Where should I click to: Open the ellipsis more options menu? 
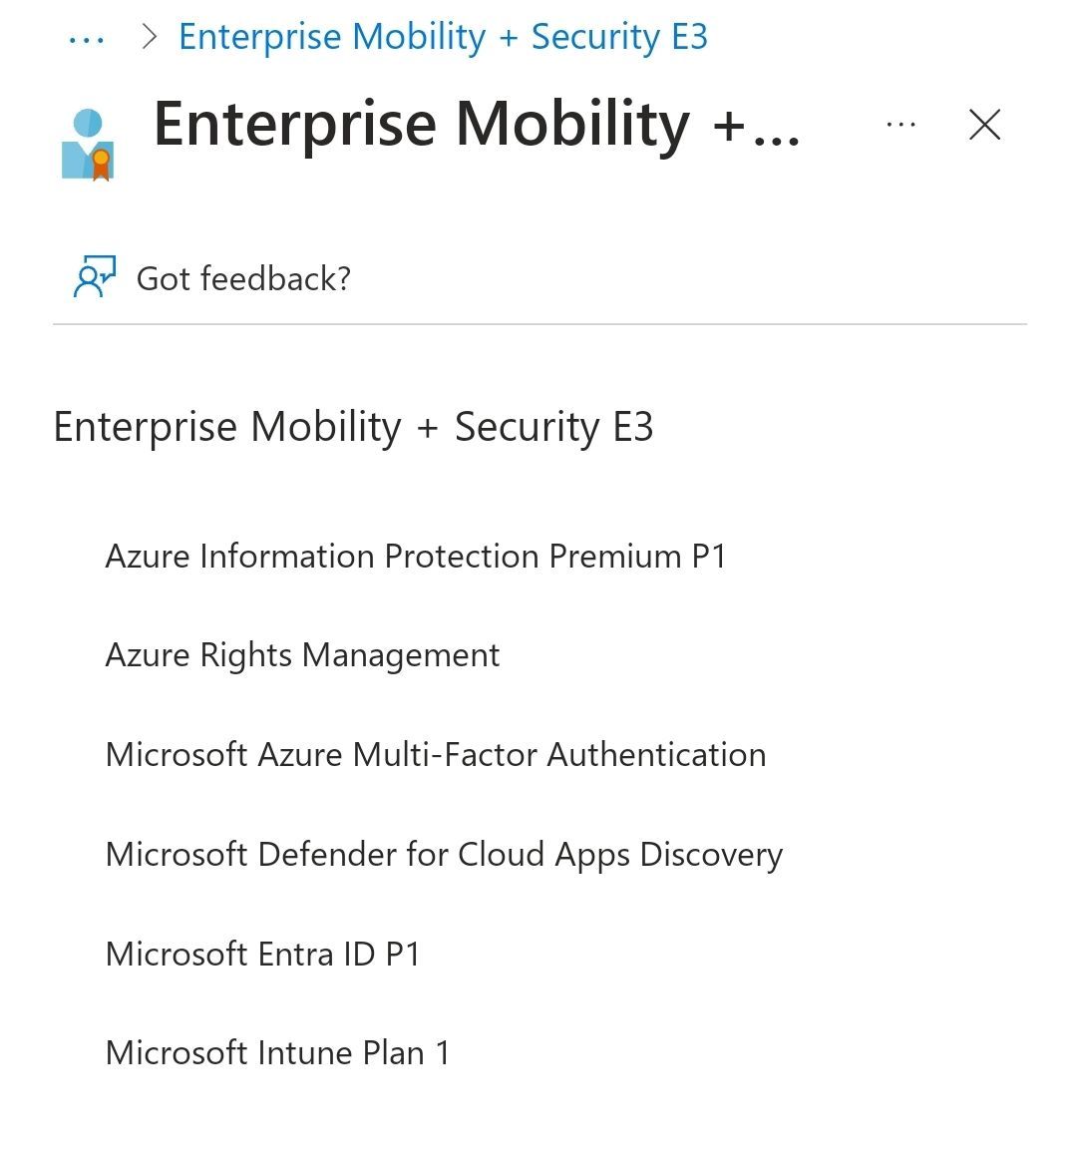click(900, 124)
